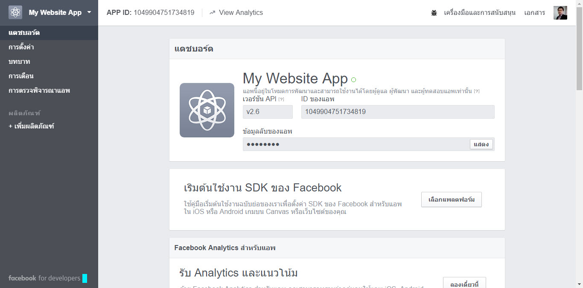
Task: Click the scrollbar down arrow
Action: pyautogui.click(x=579, y=284)
